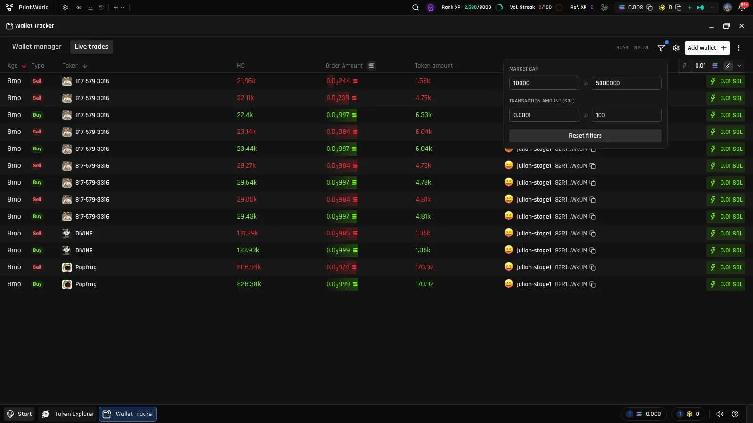The height and width of the screenshot is (423, 753).
Task: Toggle sound speaker icon in bottom bar
Action: coord(720,414)
